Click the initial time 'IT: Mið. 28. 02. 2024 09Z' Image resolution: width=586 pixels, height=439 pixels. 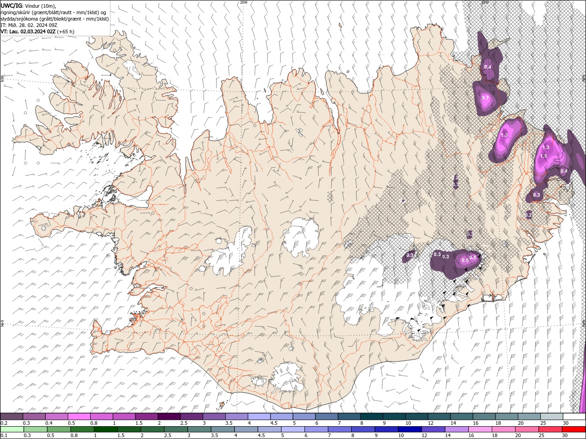pos(29,25)
